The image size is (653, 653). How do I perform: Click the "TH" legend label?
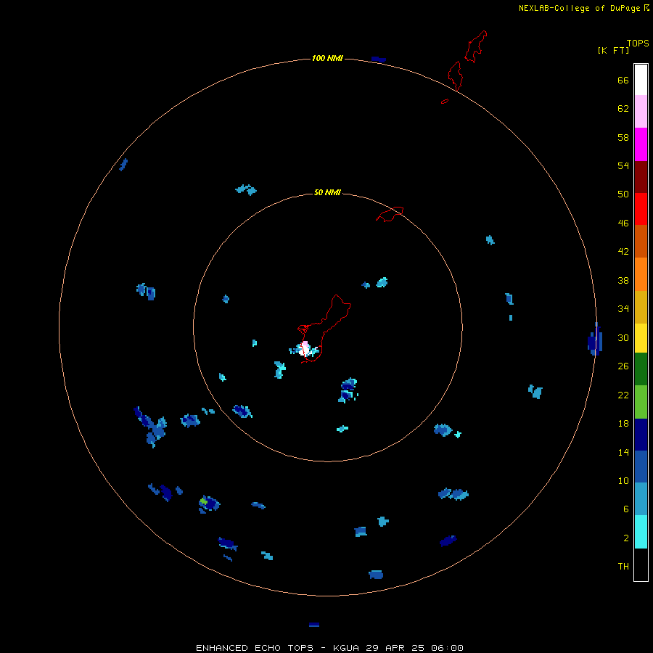coord(623,567)
